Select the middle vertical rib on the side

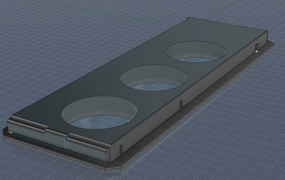click(181, 105)
